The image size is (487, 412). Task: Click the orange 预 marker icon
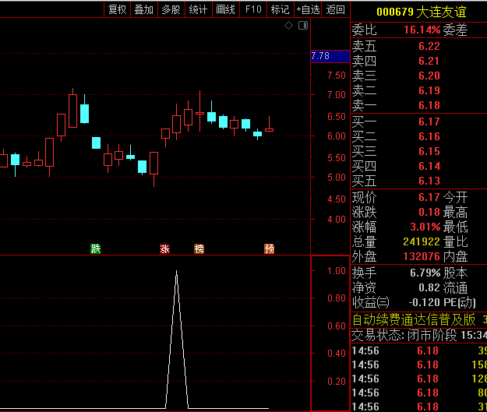click(270, 248)
